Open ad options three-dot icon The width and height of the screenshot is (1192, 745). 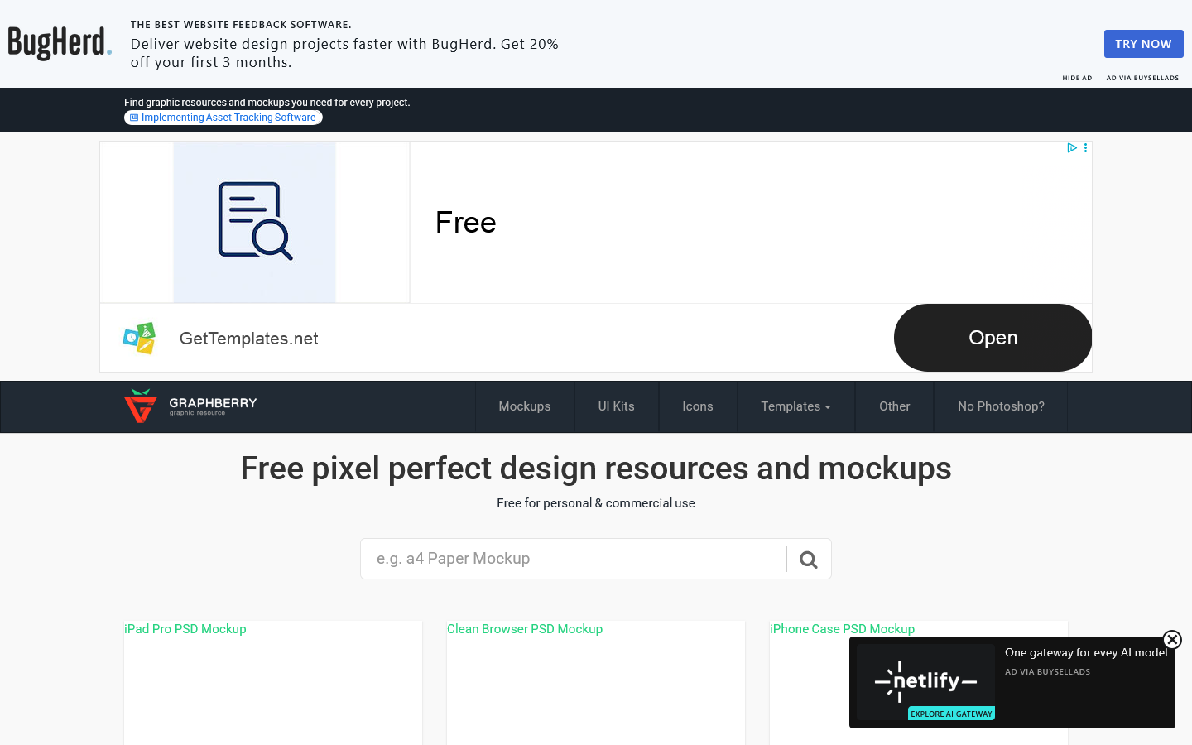(x=1085, y=148)
